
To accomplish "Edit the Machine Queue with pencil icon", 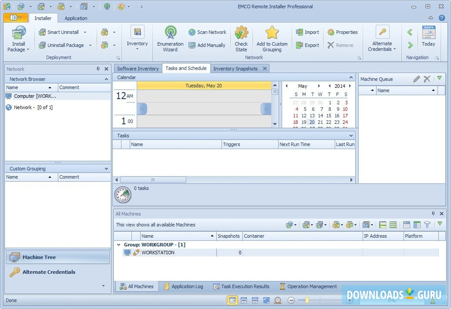I will pyautogui.click(x=416, y=79).
